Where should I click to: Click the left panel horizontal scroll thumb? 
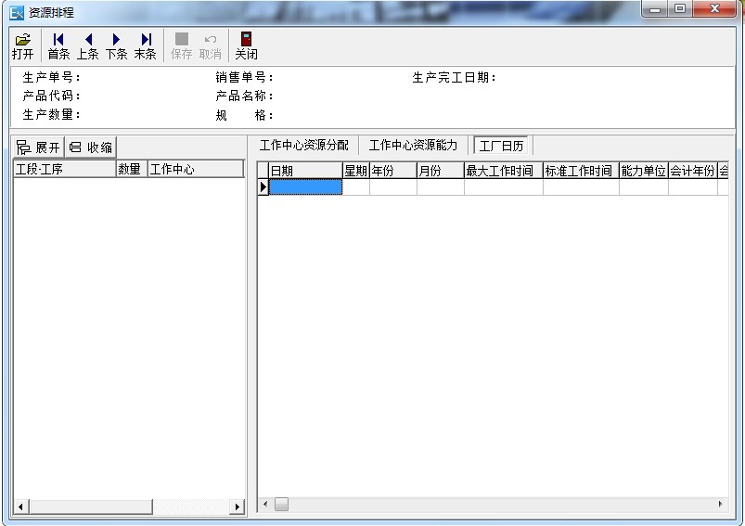[x=91, y=507]
